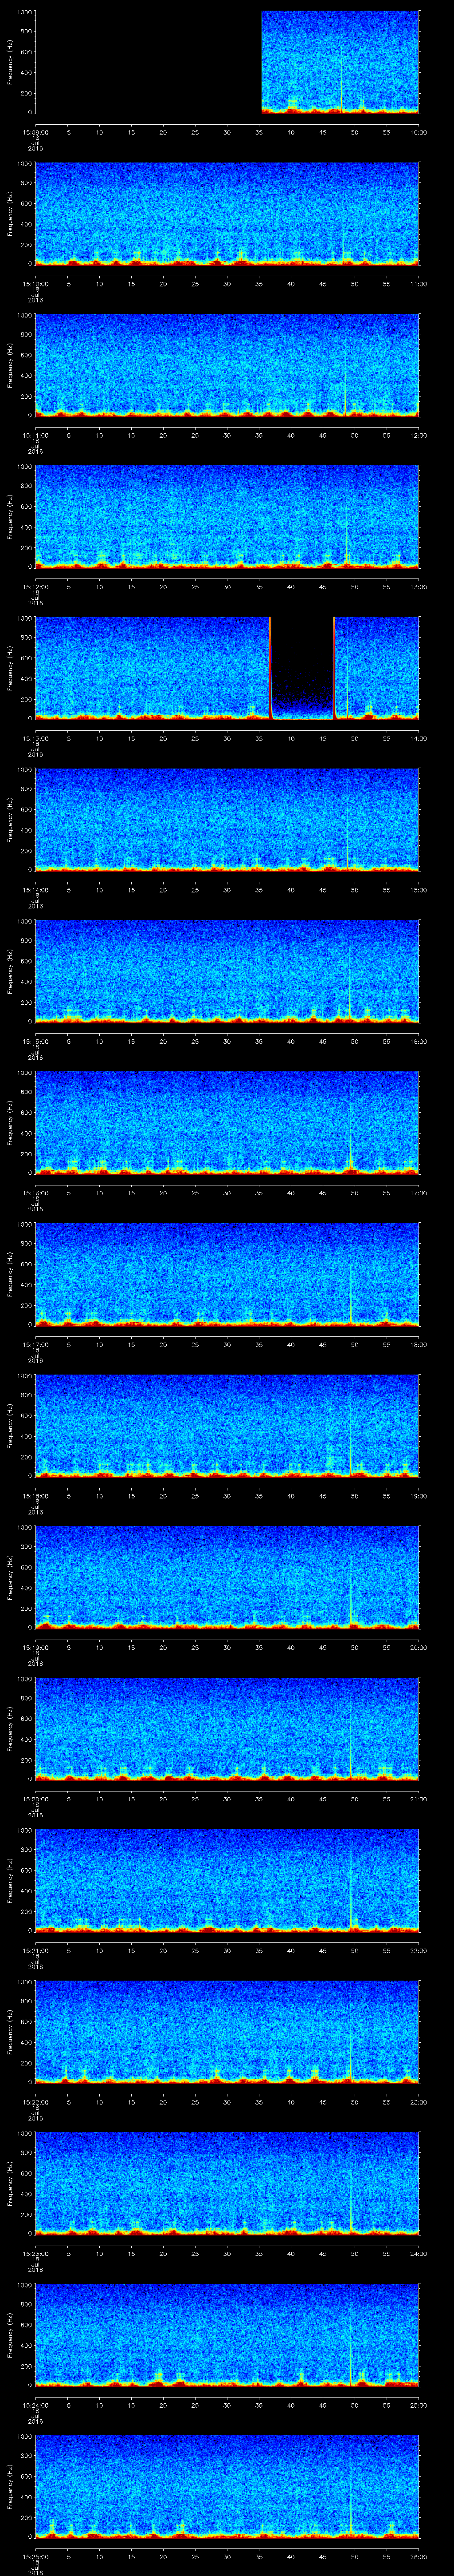Click the 15:18:00 start time label
Image resolution: width=454 pixels, height=2576 pixels.
tap(35, 1496)
